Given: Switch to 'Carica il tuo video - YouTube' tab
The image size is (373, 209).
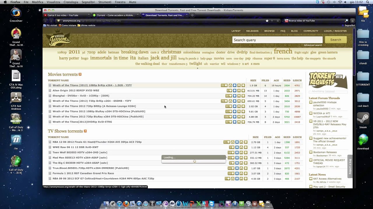Looking at the screenshot, I should 67,15.
